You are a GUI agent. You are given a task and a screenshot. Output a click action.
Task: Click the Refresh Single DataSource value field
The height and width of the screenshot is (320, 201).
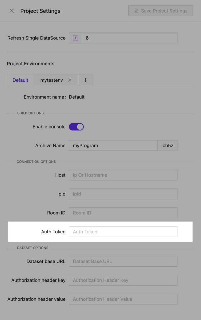pos(129,38)
